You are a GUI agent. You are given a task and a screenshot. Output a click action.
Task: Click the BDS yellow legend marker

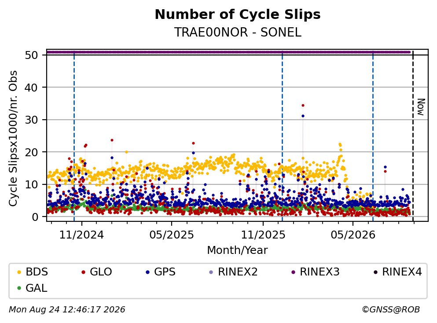(19, 272)
